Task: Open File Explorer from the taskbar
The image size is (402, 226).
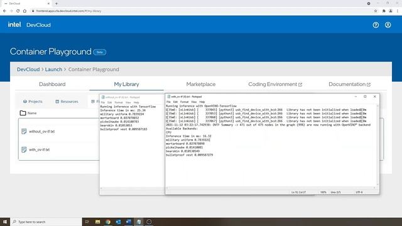Action: point(98,222)
